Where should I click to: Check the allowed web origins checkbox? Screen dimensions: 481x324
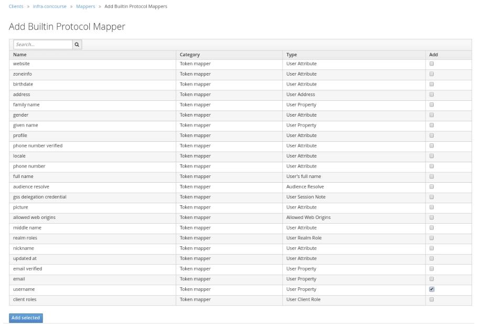pos(432,217)
